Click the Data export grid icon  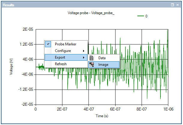tap(91, 58)
